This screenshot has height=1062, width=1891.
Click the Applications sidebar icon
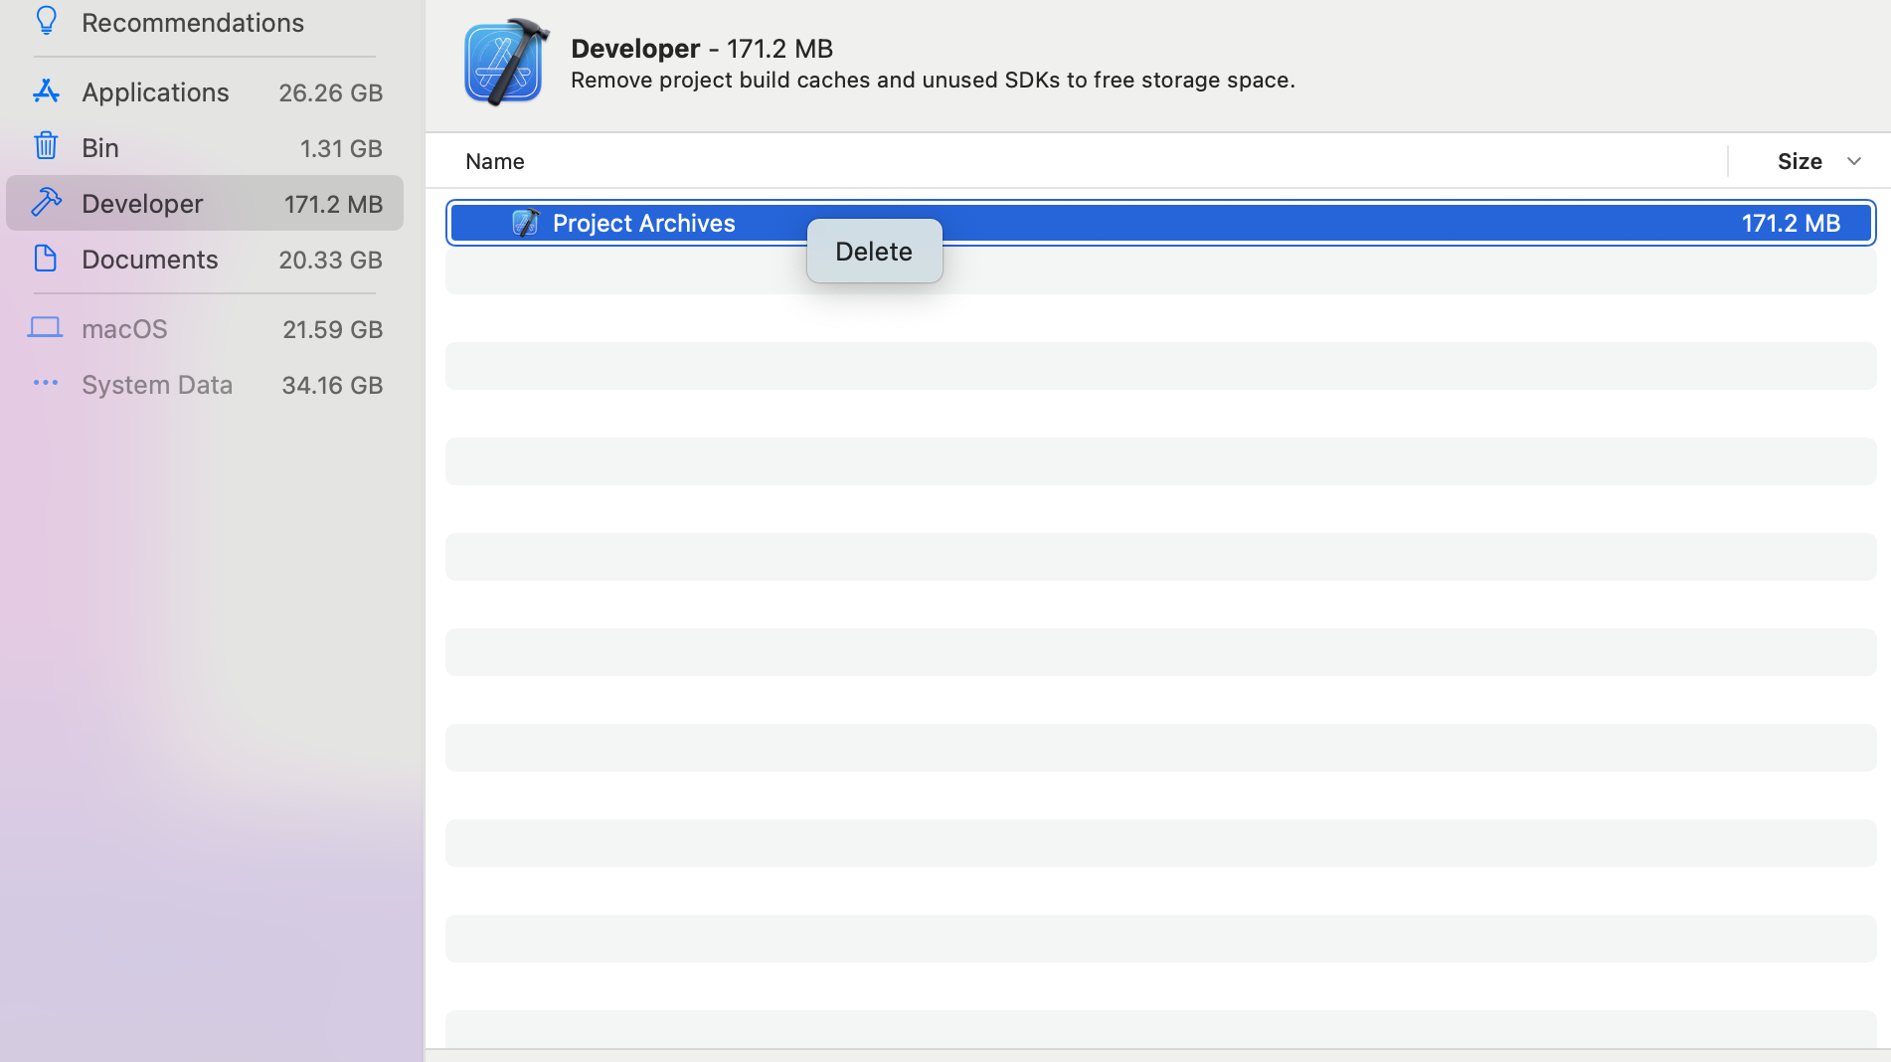[46, 91]
